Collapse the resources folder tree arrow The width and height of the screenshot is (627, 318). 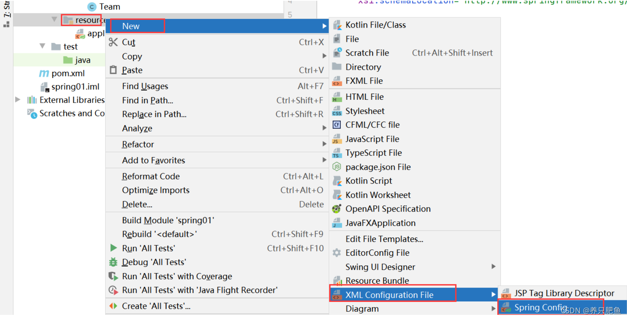pos(54,19)
